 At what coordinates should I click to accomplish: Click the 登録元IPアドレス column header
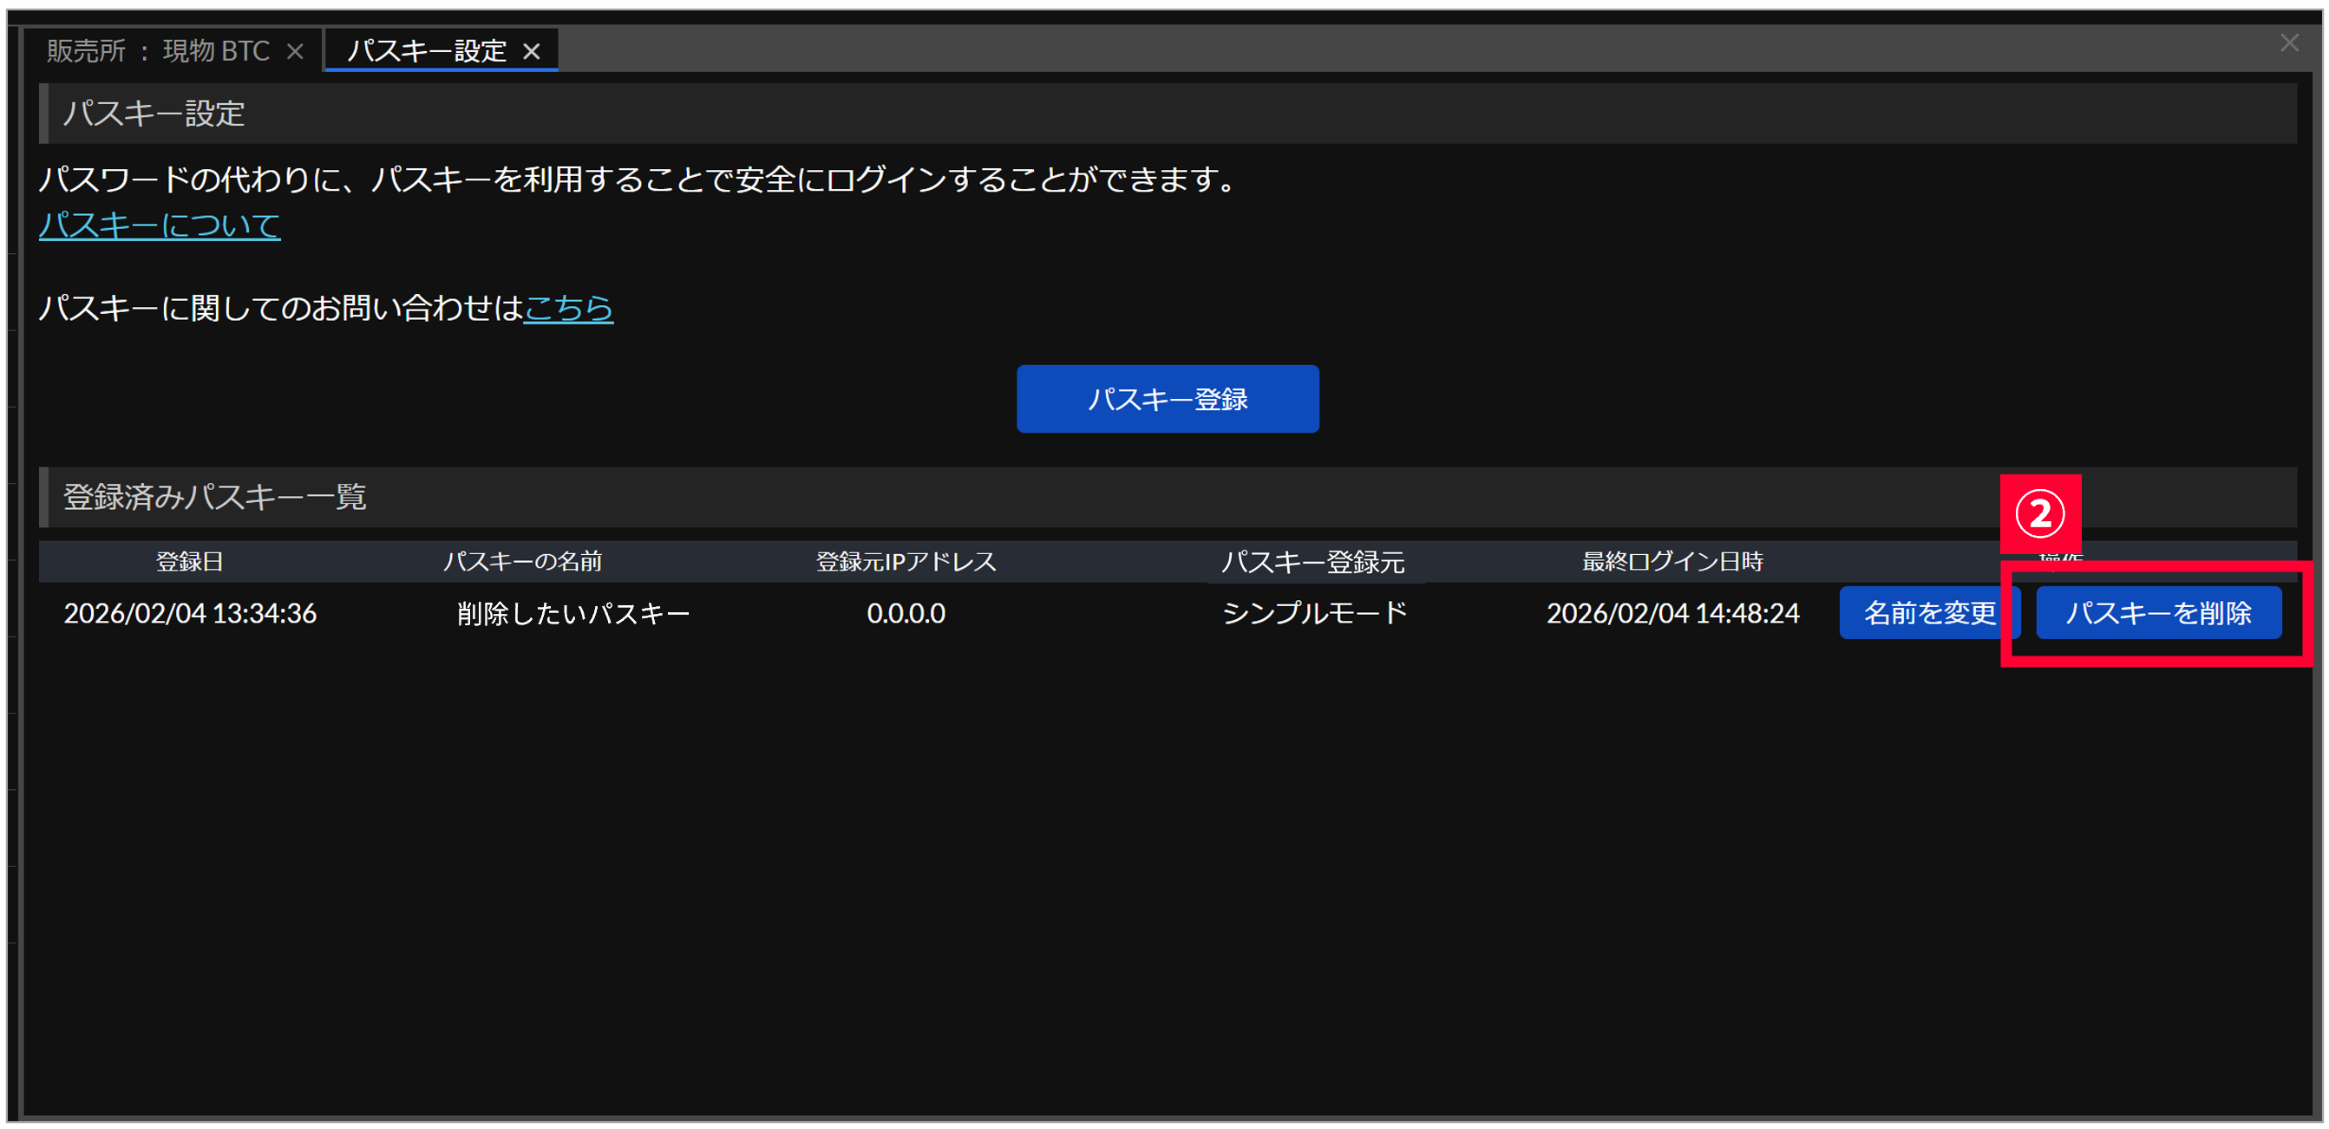point(906,561)
